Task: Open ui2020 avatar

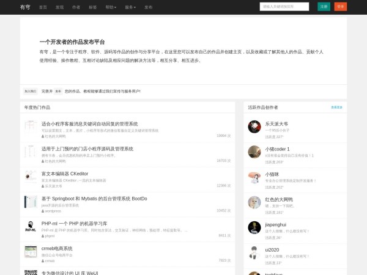Action: pos(254,253)
